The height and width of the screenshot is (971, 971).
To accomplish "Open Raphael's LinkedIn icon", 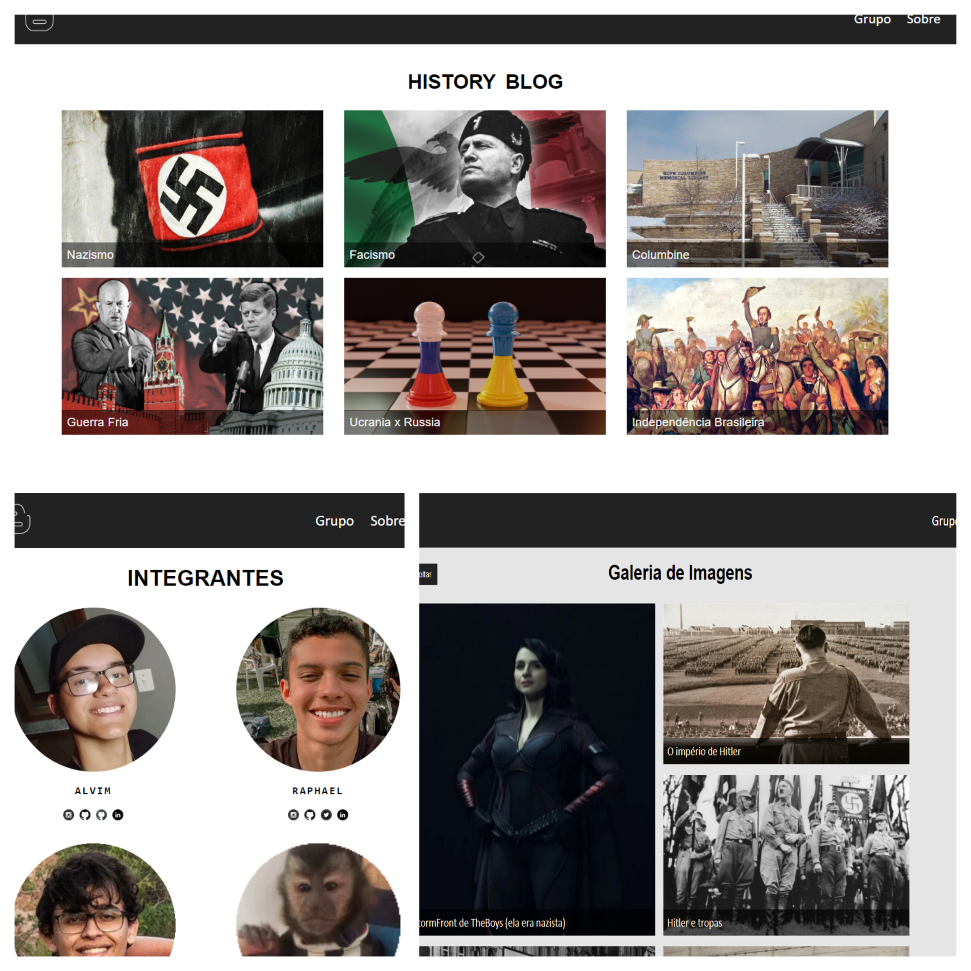I will click(x=343, y=815).
